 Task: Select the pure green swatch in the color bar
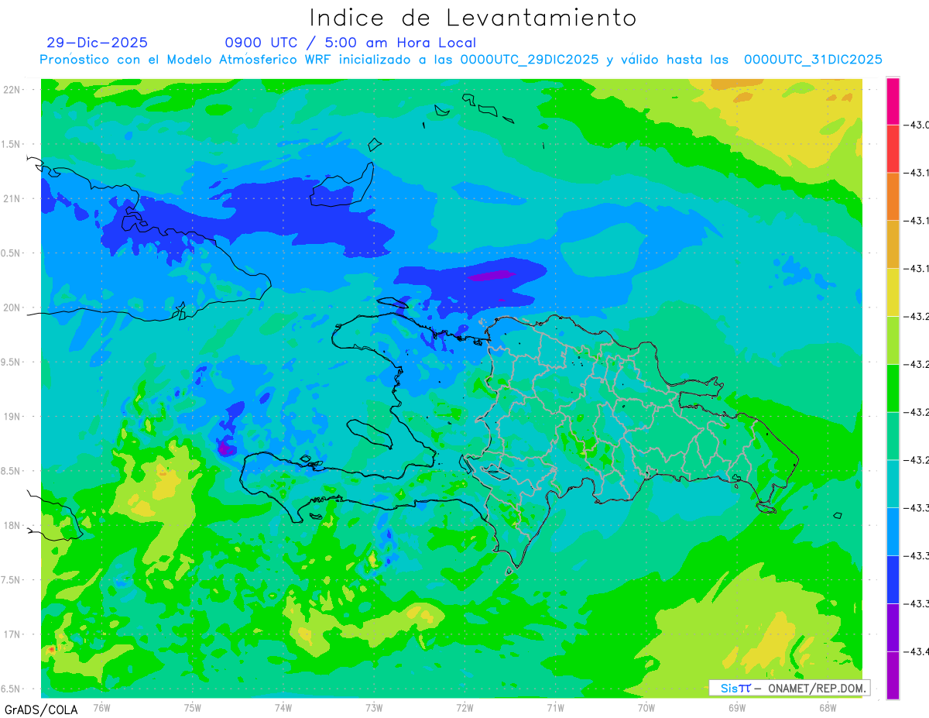coord(893,388)
